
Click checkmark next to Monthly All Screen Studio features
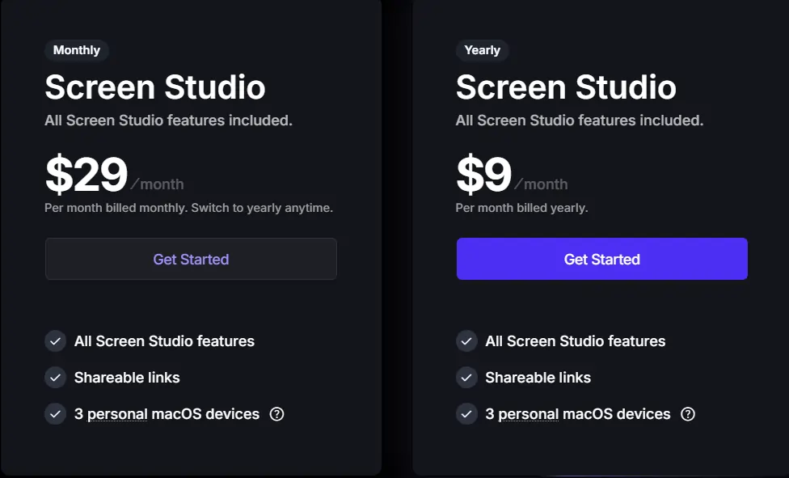tap(55, 341)
